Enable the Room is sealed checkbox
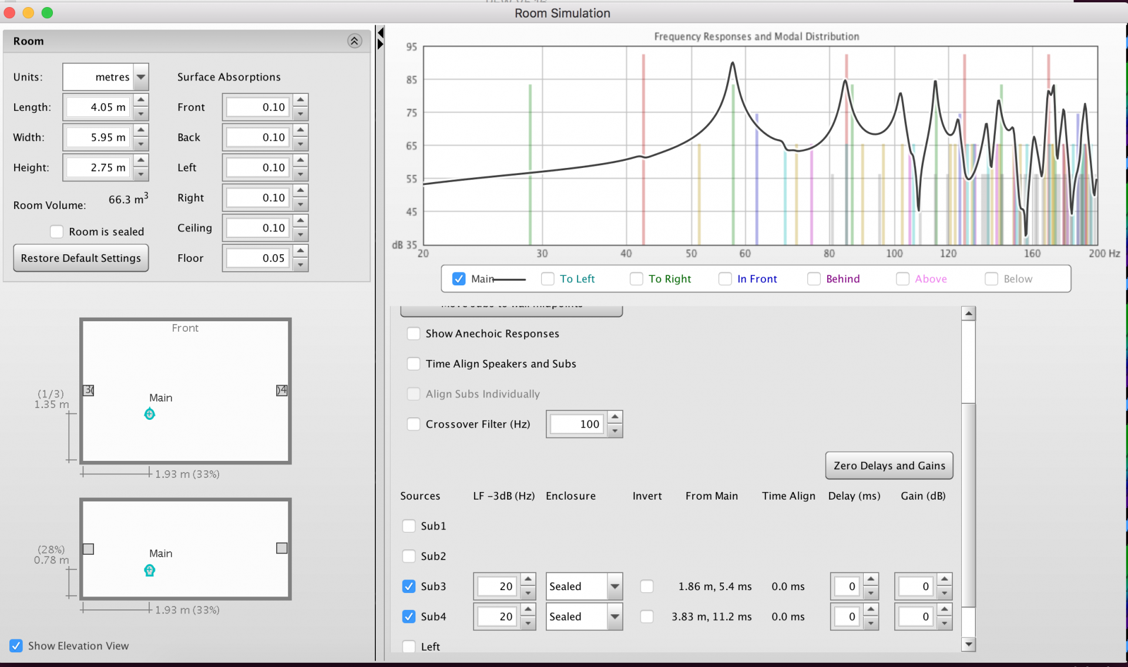 (57, 232)
